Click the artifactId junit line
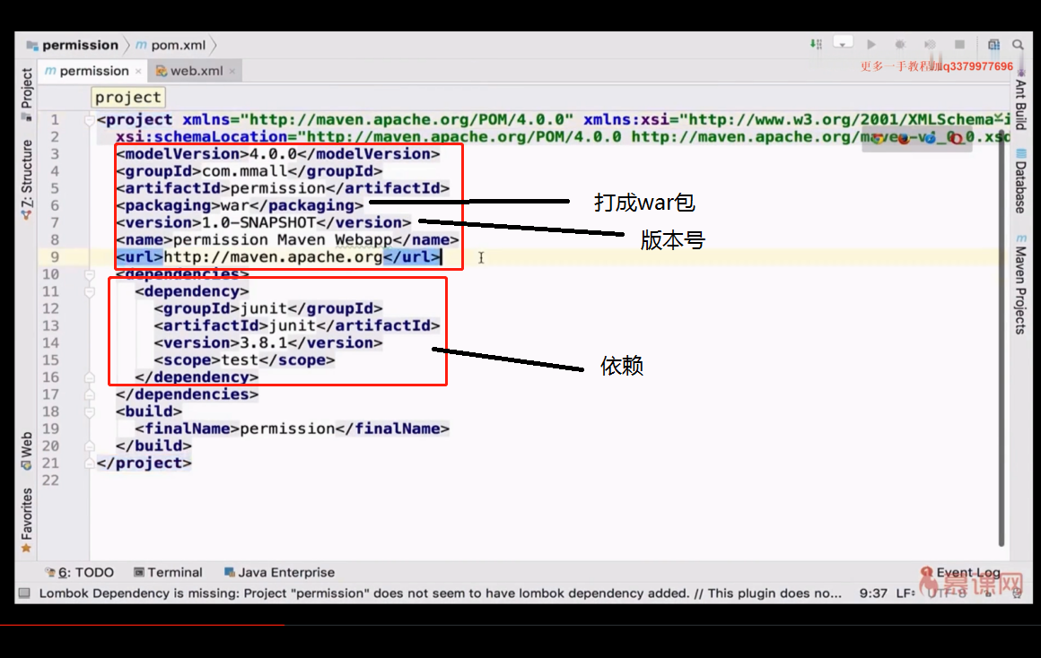This screenshot has width=1041, height=658. pos(297,326)
